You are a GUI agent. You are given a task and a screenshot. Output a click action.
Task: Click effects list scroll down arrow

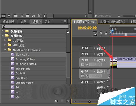(68, 101)
